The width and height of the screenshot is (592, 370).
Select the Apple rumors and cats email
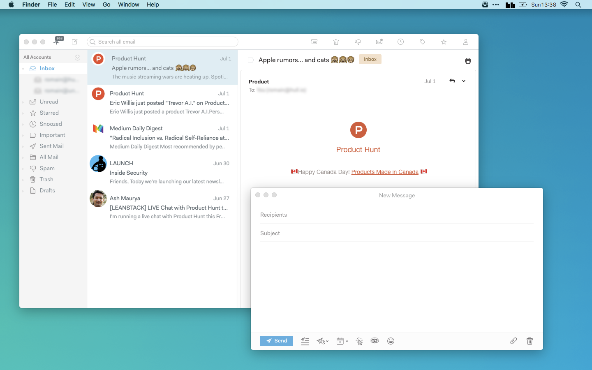[162, 67]
